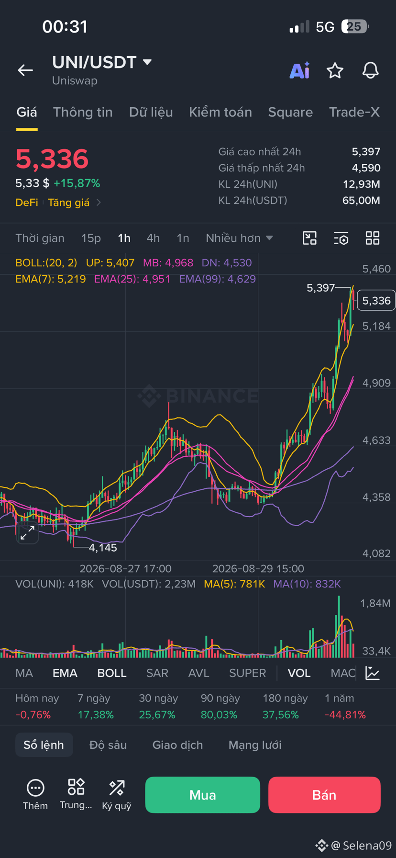Image resolution: width=396 pixels, height=858 pixels.
Task: Tap the 30 ngày 25,67% performance
Action: (x=158, y=706)
